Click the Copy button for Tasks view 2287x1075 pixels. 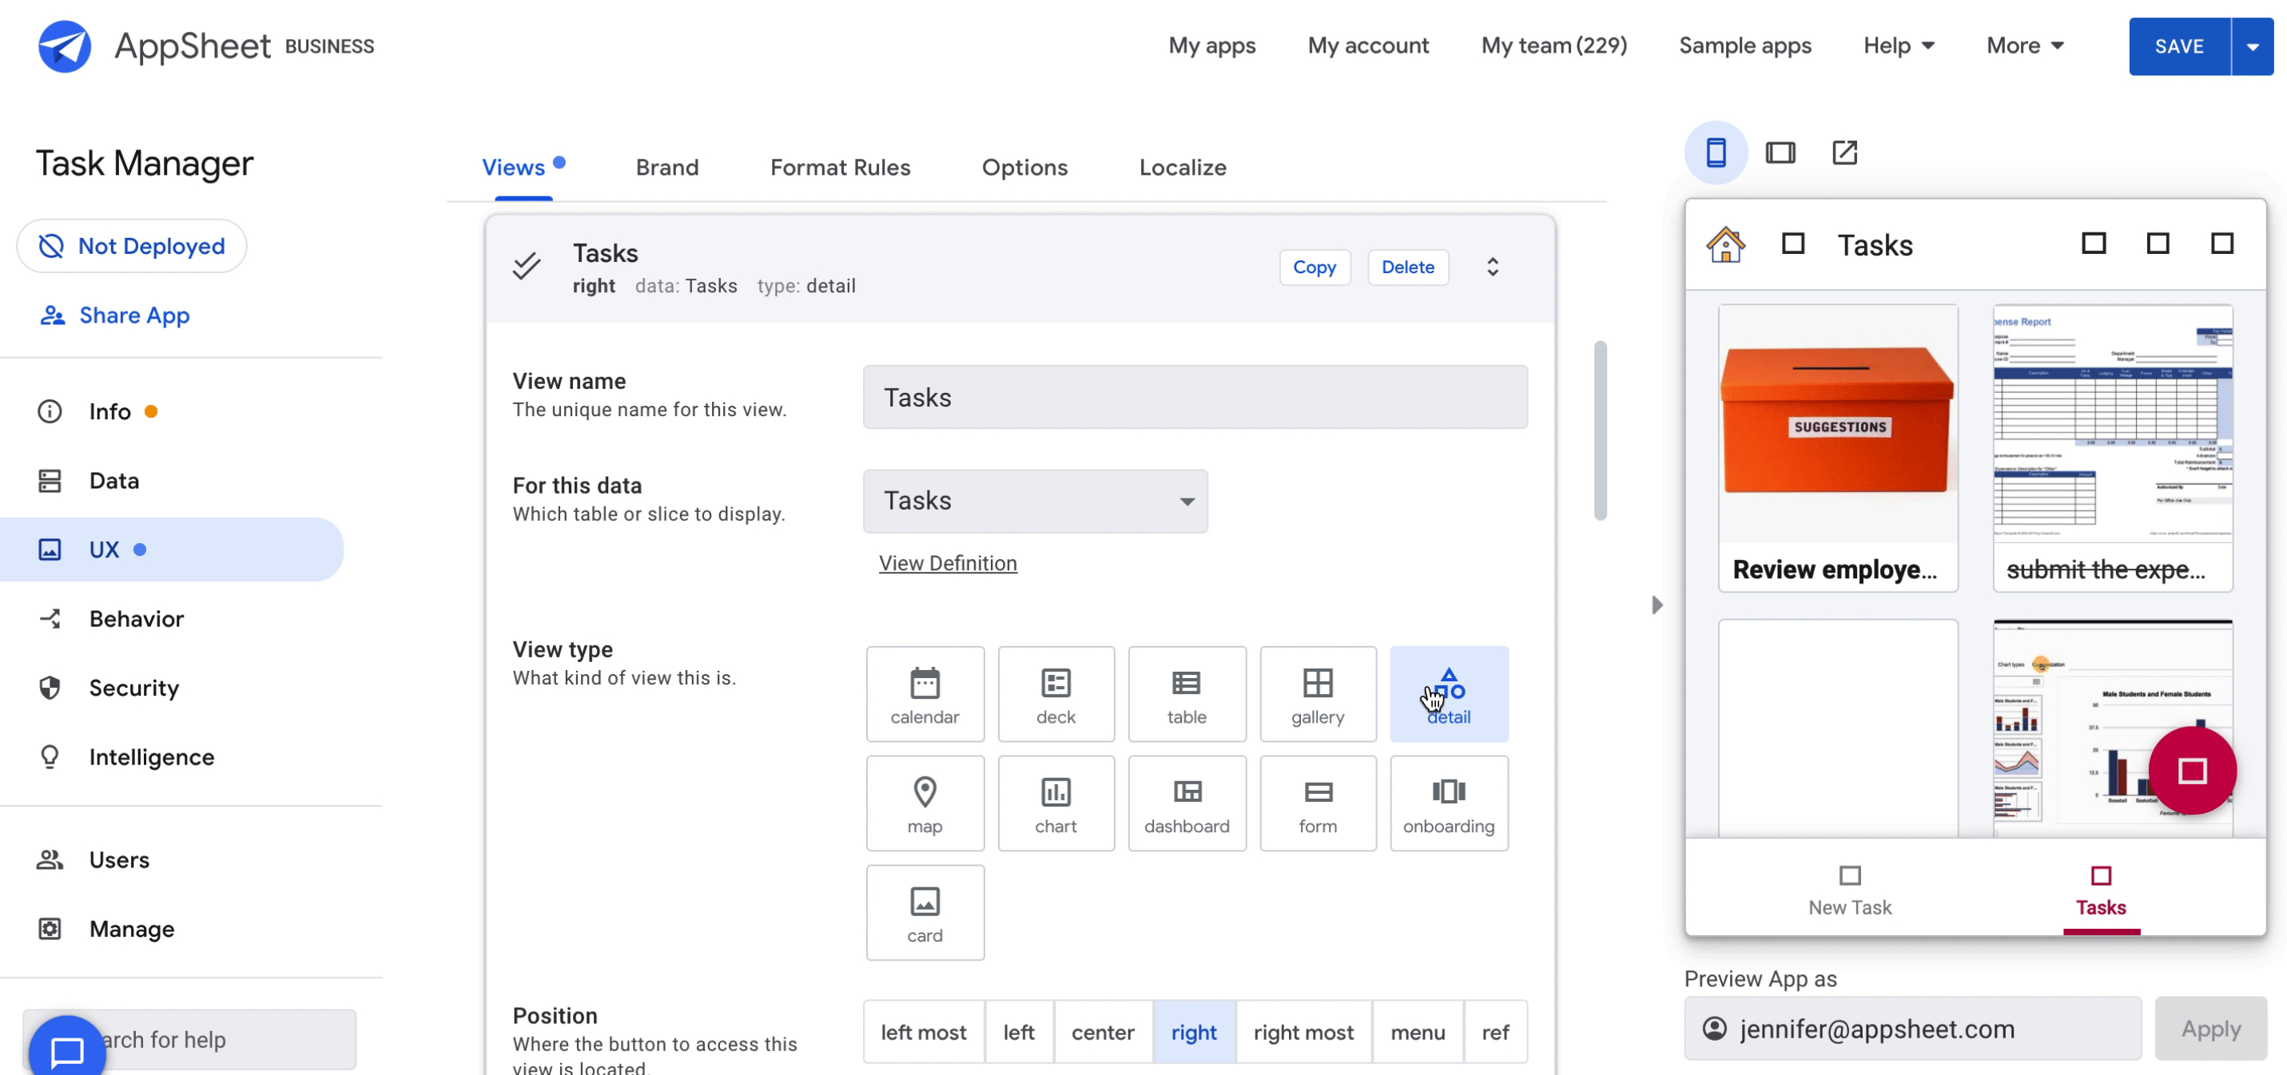coord(1314,268)
